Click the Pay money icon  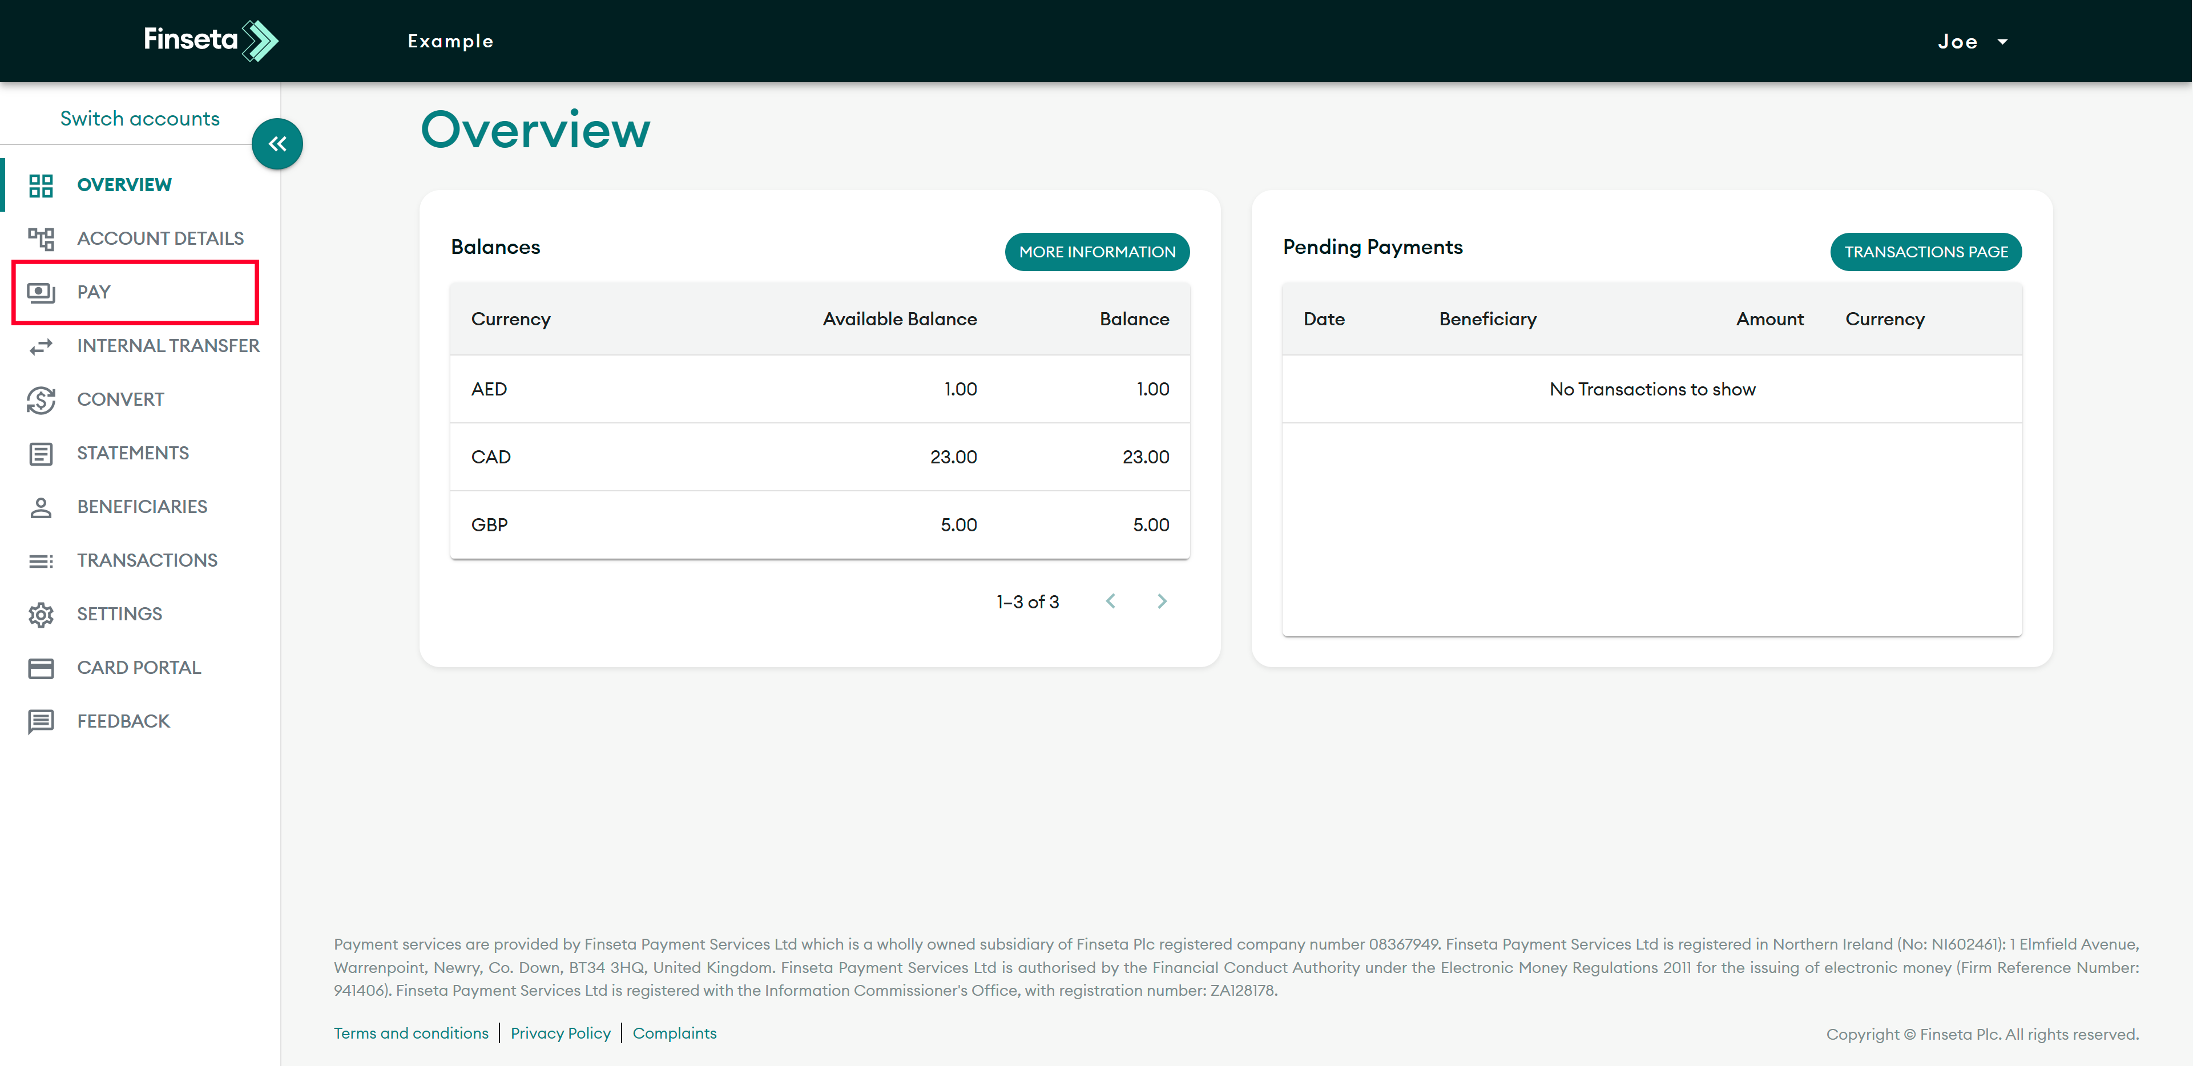pos(40,292)
